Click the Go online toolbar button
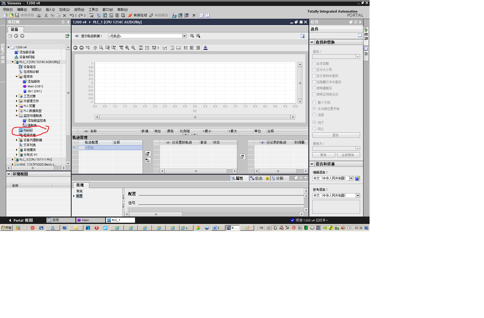The height and width of the screenshot is (318, 484). (x=138, y=15)
